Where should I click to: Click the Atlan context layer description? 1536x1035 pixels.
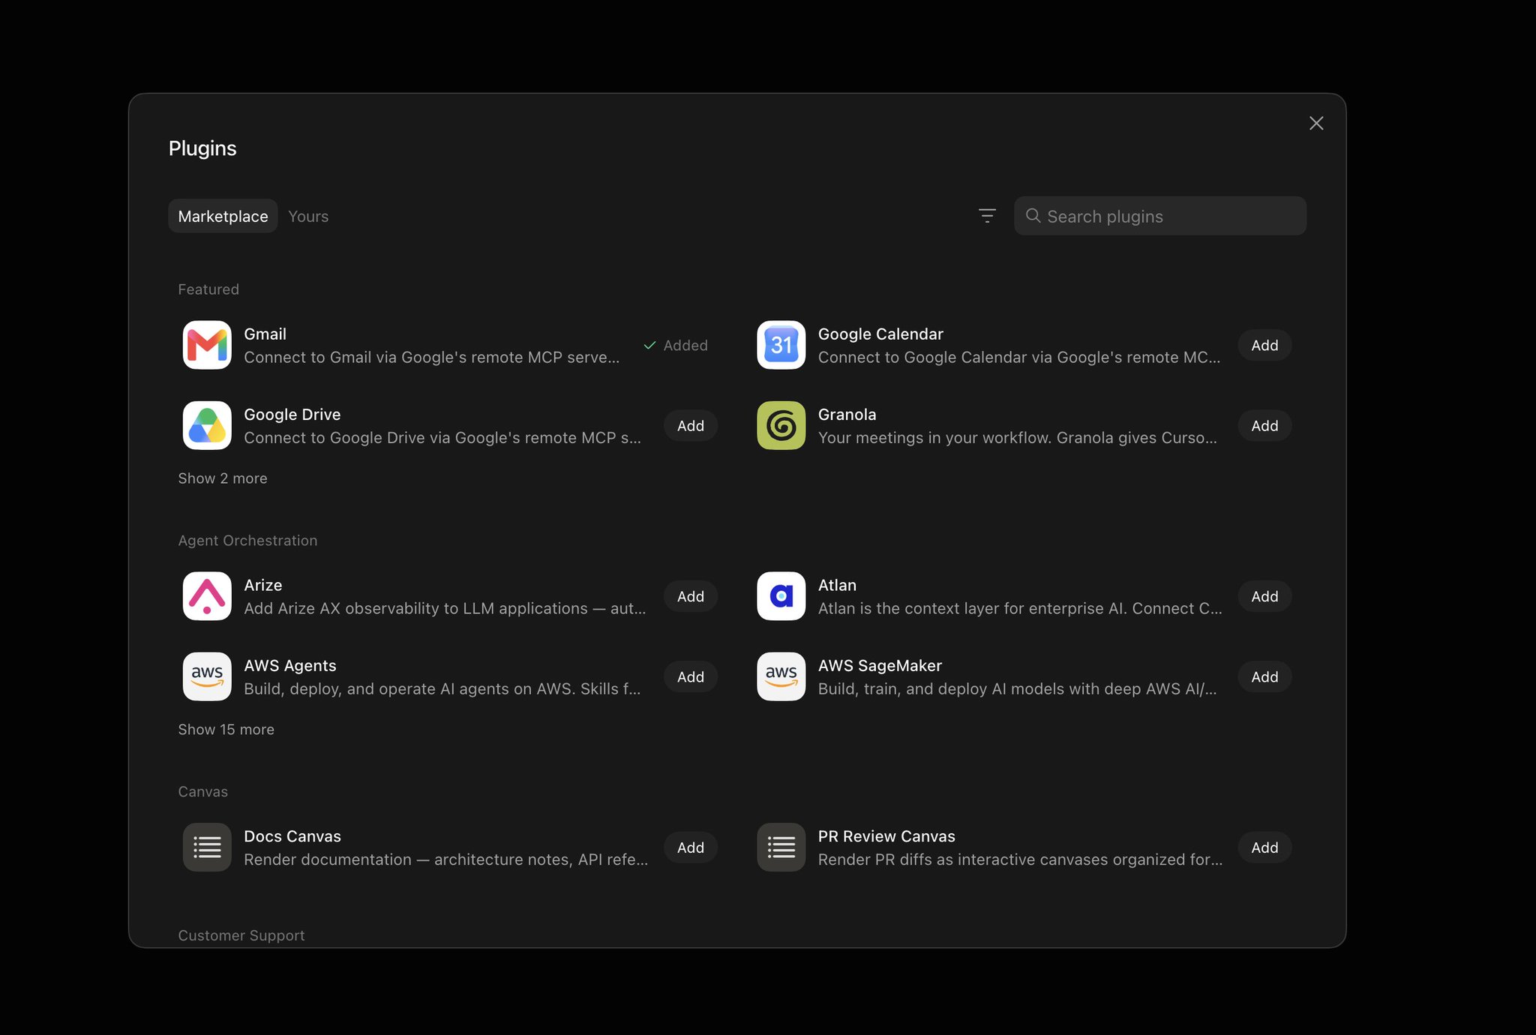coord(1020,608)
